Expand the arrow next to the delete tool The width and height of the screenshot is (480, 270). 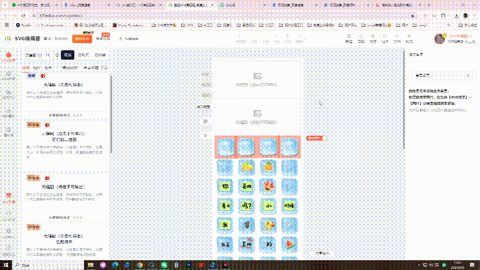(x=305, y=39)
